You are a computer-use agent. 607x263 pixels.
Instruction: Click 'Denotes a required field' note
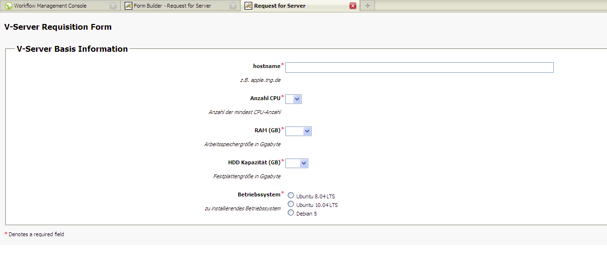[36, 235]
